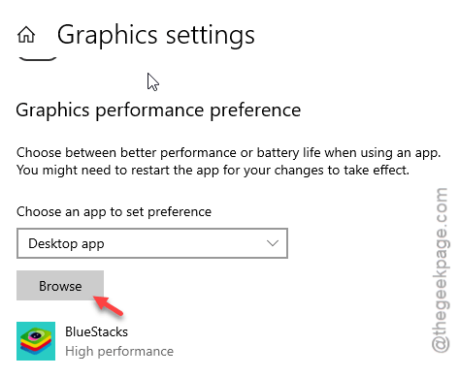Screen dimensions: 459x377
Task: Open the Desktop app dropdown
Action: [152, 243]
